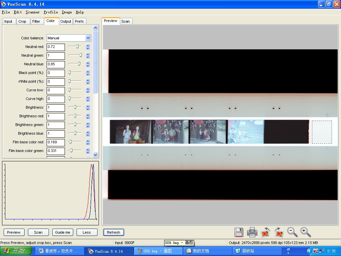This screenshot has width=341, height=256.
Task: Open the Scanner menu
Action: (x=33, y=12)
